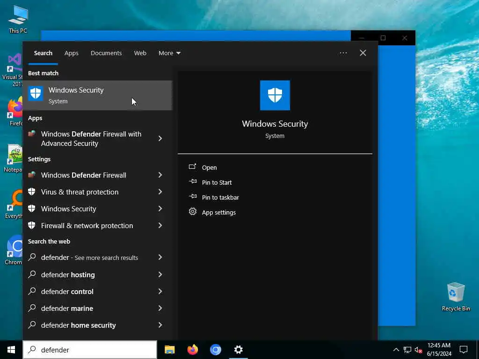Switch to the Apps search tab
Image resolution: width=479 pixels, height=359 pixels.
point(71,53)
